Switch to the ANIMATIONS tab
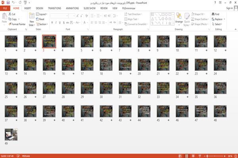The image size is (238, 158). pos(72,8)
